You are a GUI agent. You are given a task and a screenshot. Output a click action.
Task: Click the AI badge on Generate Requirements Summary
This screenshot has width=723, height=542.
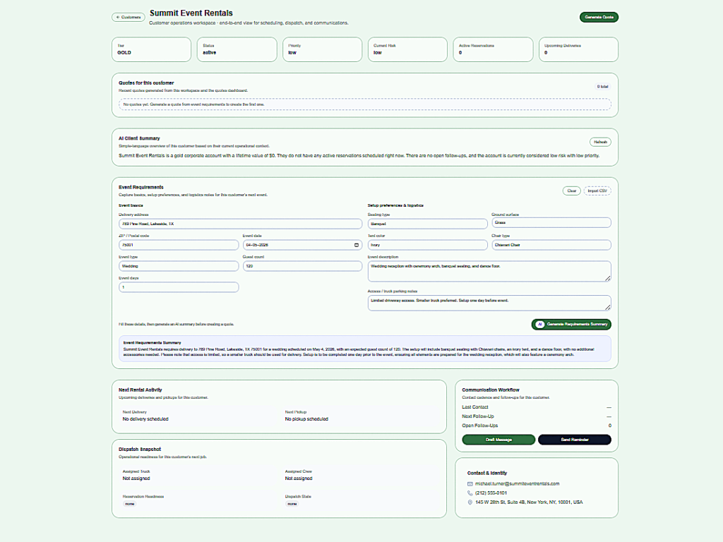click(540, 325)
